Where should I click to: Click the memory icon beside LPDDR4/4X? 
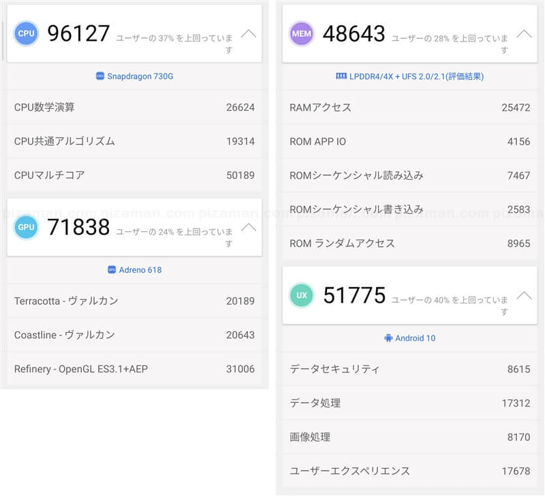(341, 76)
